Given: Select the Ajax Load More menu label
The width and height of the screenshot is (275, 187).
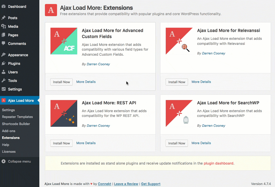Looking at the screenshot, I should point(21,101).
